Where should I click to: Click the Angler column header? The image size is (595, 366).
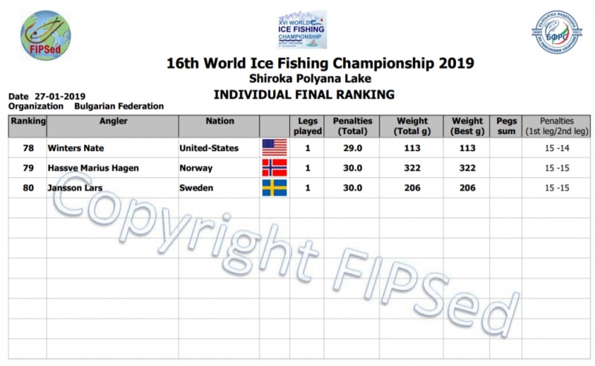tap(112, 121)
